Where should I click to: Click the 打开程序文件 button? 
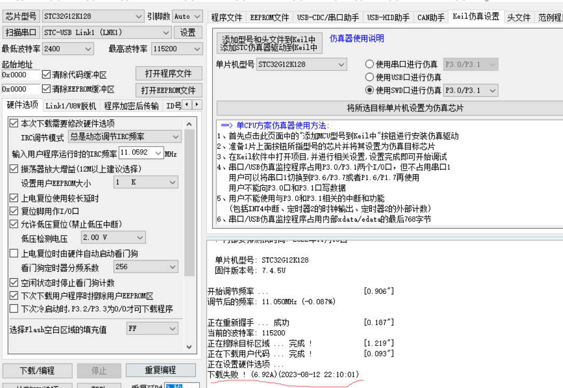point(169,74)
